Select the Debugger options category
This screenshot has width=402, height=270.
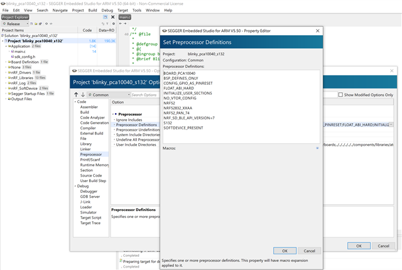click(89, 192)
